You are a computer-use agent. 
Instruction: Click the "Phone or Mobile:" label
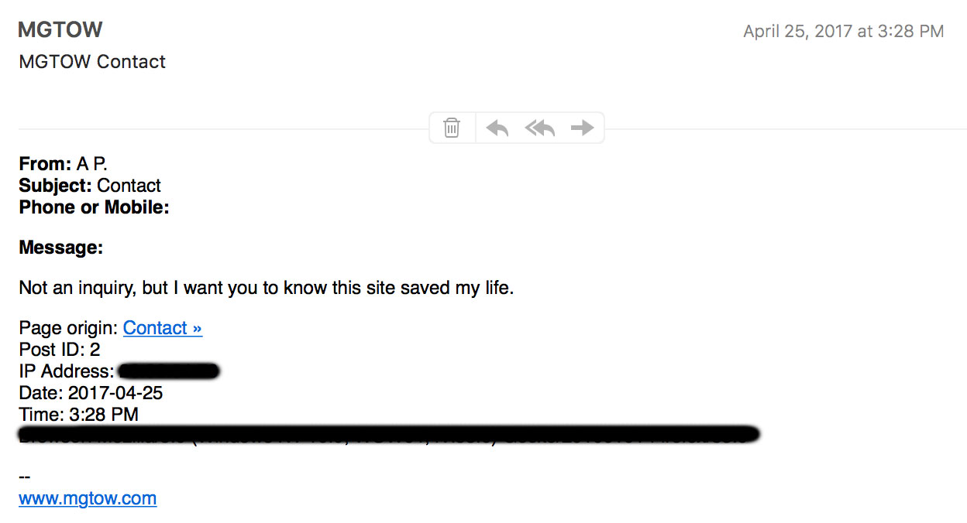click(x=94, y=207)
